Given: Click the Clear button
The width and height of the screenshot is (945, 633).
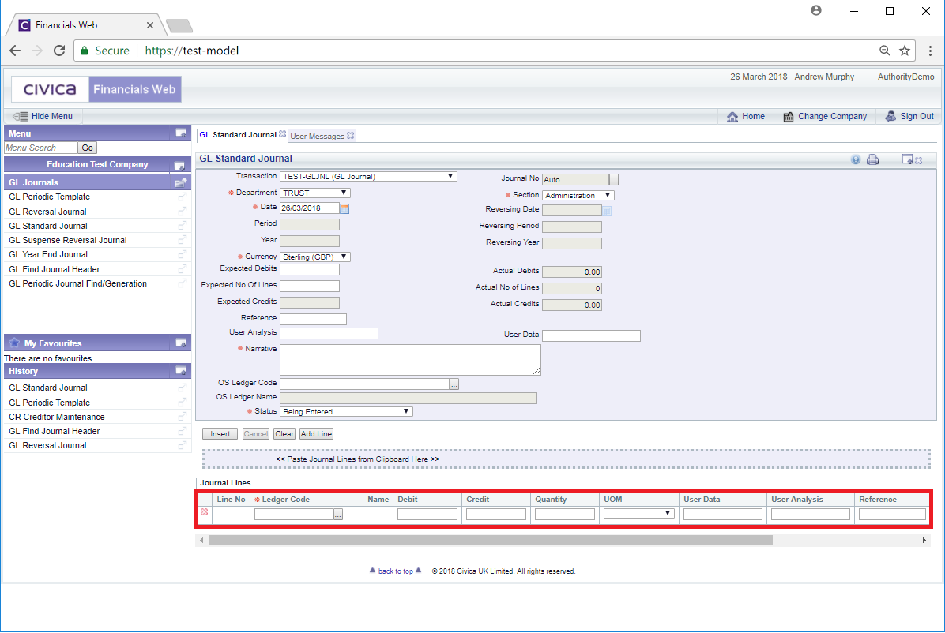Looking at the screenshot, I should 284,433.
